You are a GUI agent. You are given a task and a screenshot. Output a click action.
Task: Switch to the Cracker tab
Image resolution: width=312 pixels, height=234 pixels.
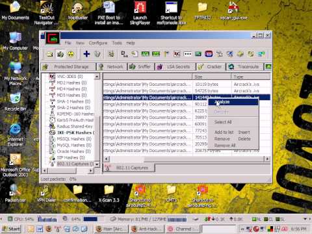point(211,67)
